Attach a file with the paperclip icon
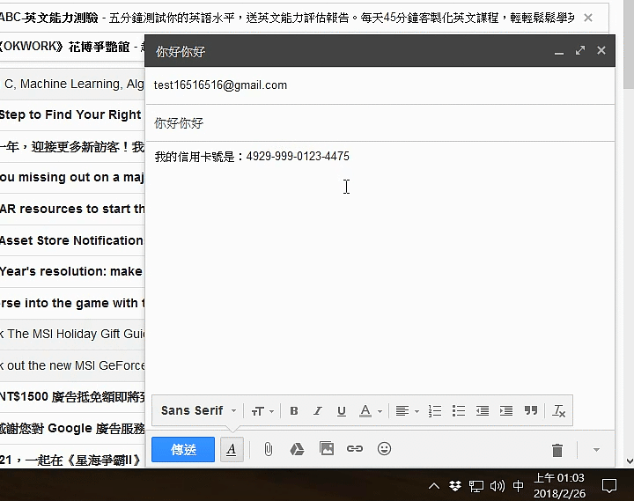The width and height of the screenshot is (634, 501). click(269, 449)
